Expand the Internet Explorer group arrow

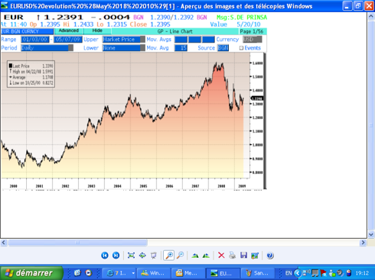pos(133,273)
